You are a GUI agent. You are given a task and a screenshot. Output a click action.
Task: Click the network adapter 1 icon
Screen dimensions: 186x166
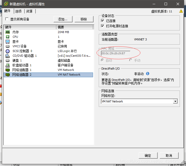(8, 70)
